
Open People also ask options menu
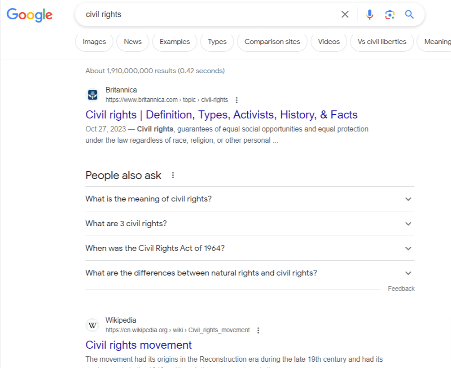coord(173,175)
